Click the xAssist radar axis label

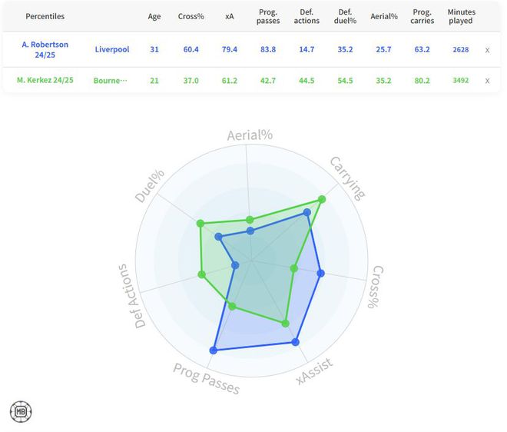click(316, 372)
